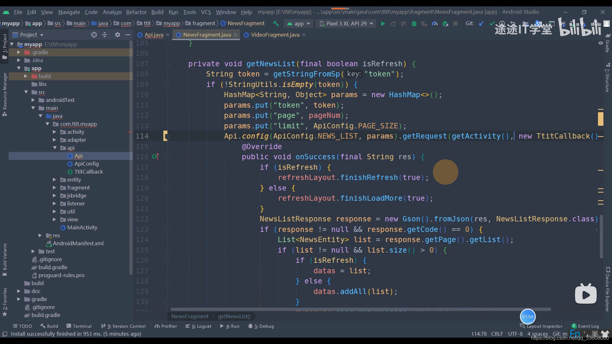Click the implements gutter icon on line 116
Image resolution: width=612 pixels, height=344 pixels.
click(x=155, y=156)
